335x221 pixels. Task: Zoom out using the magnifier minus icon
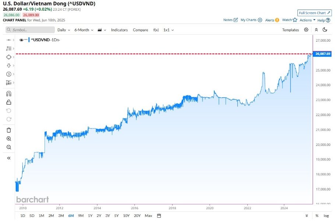click(9, 147)
